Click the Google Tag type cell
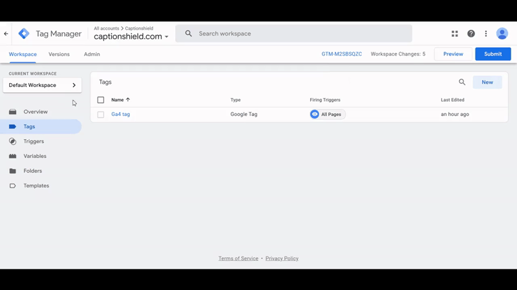The image size is (517, 290). (244, 115)
